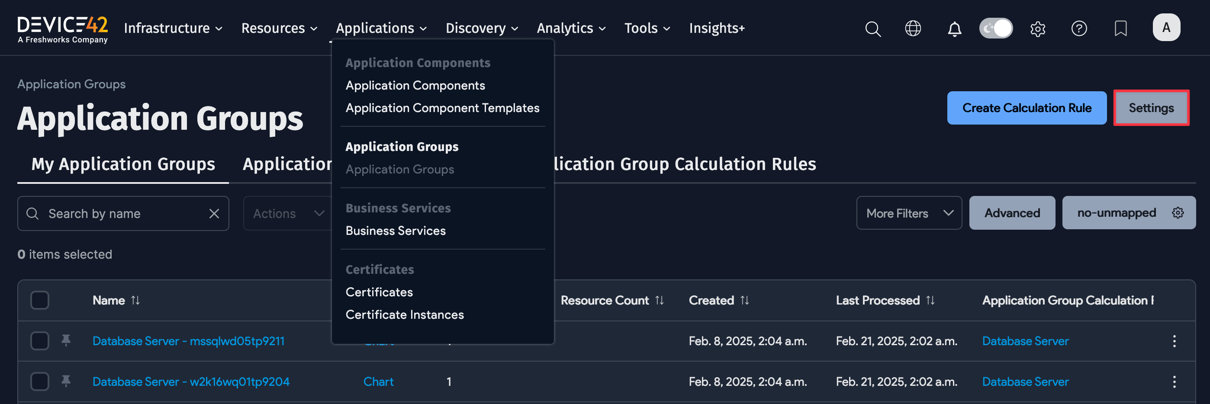Open the help question mark icon
1210x404 pixels.
[1079, 28]
